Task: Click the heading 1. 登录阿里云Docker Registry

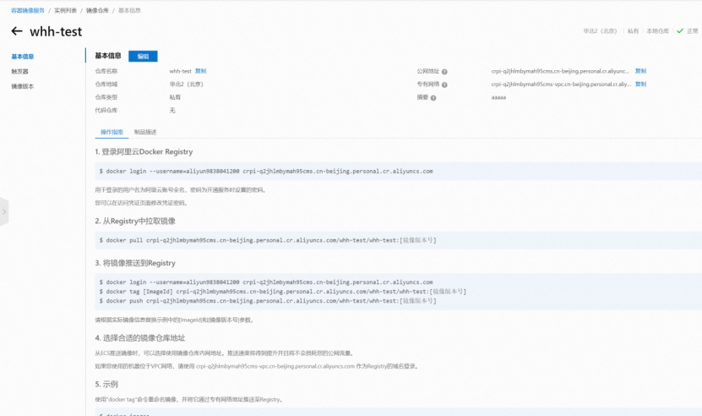Action: pyautogui.click(x=144, y=151)
